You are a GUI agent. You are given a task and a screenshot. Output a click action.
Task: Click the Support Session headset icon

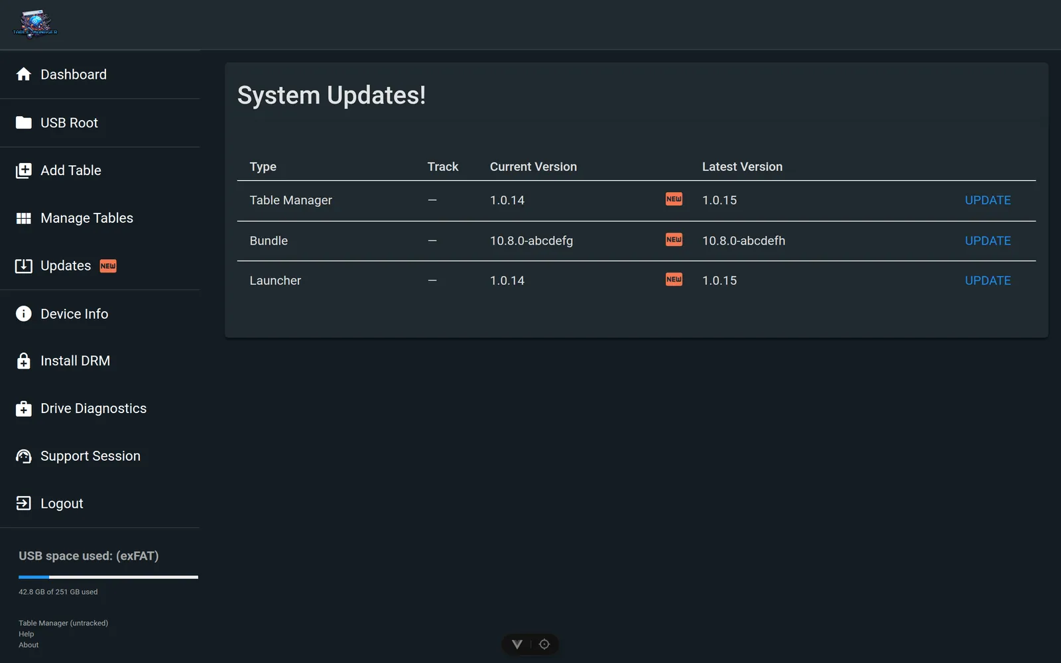coord(24,456)
